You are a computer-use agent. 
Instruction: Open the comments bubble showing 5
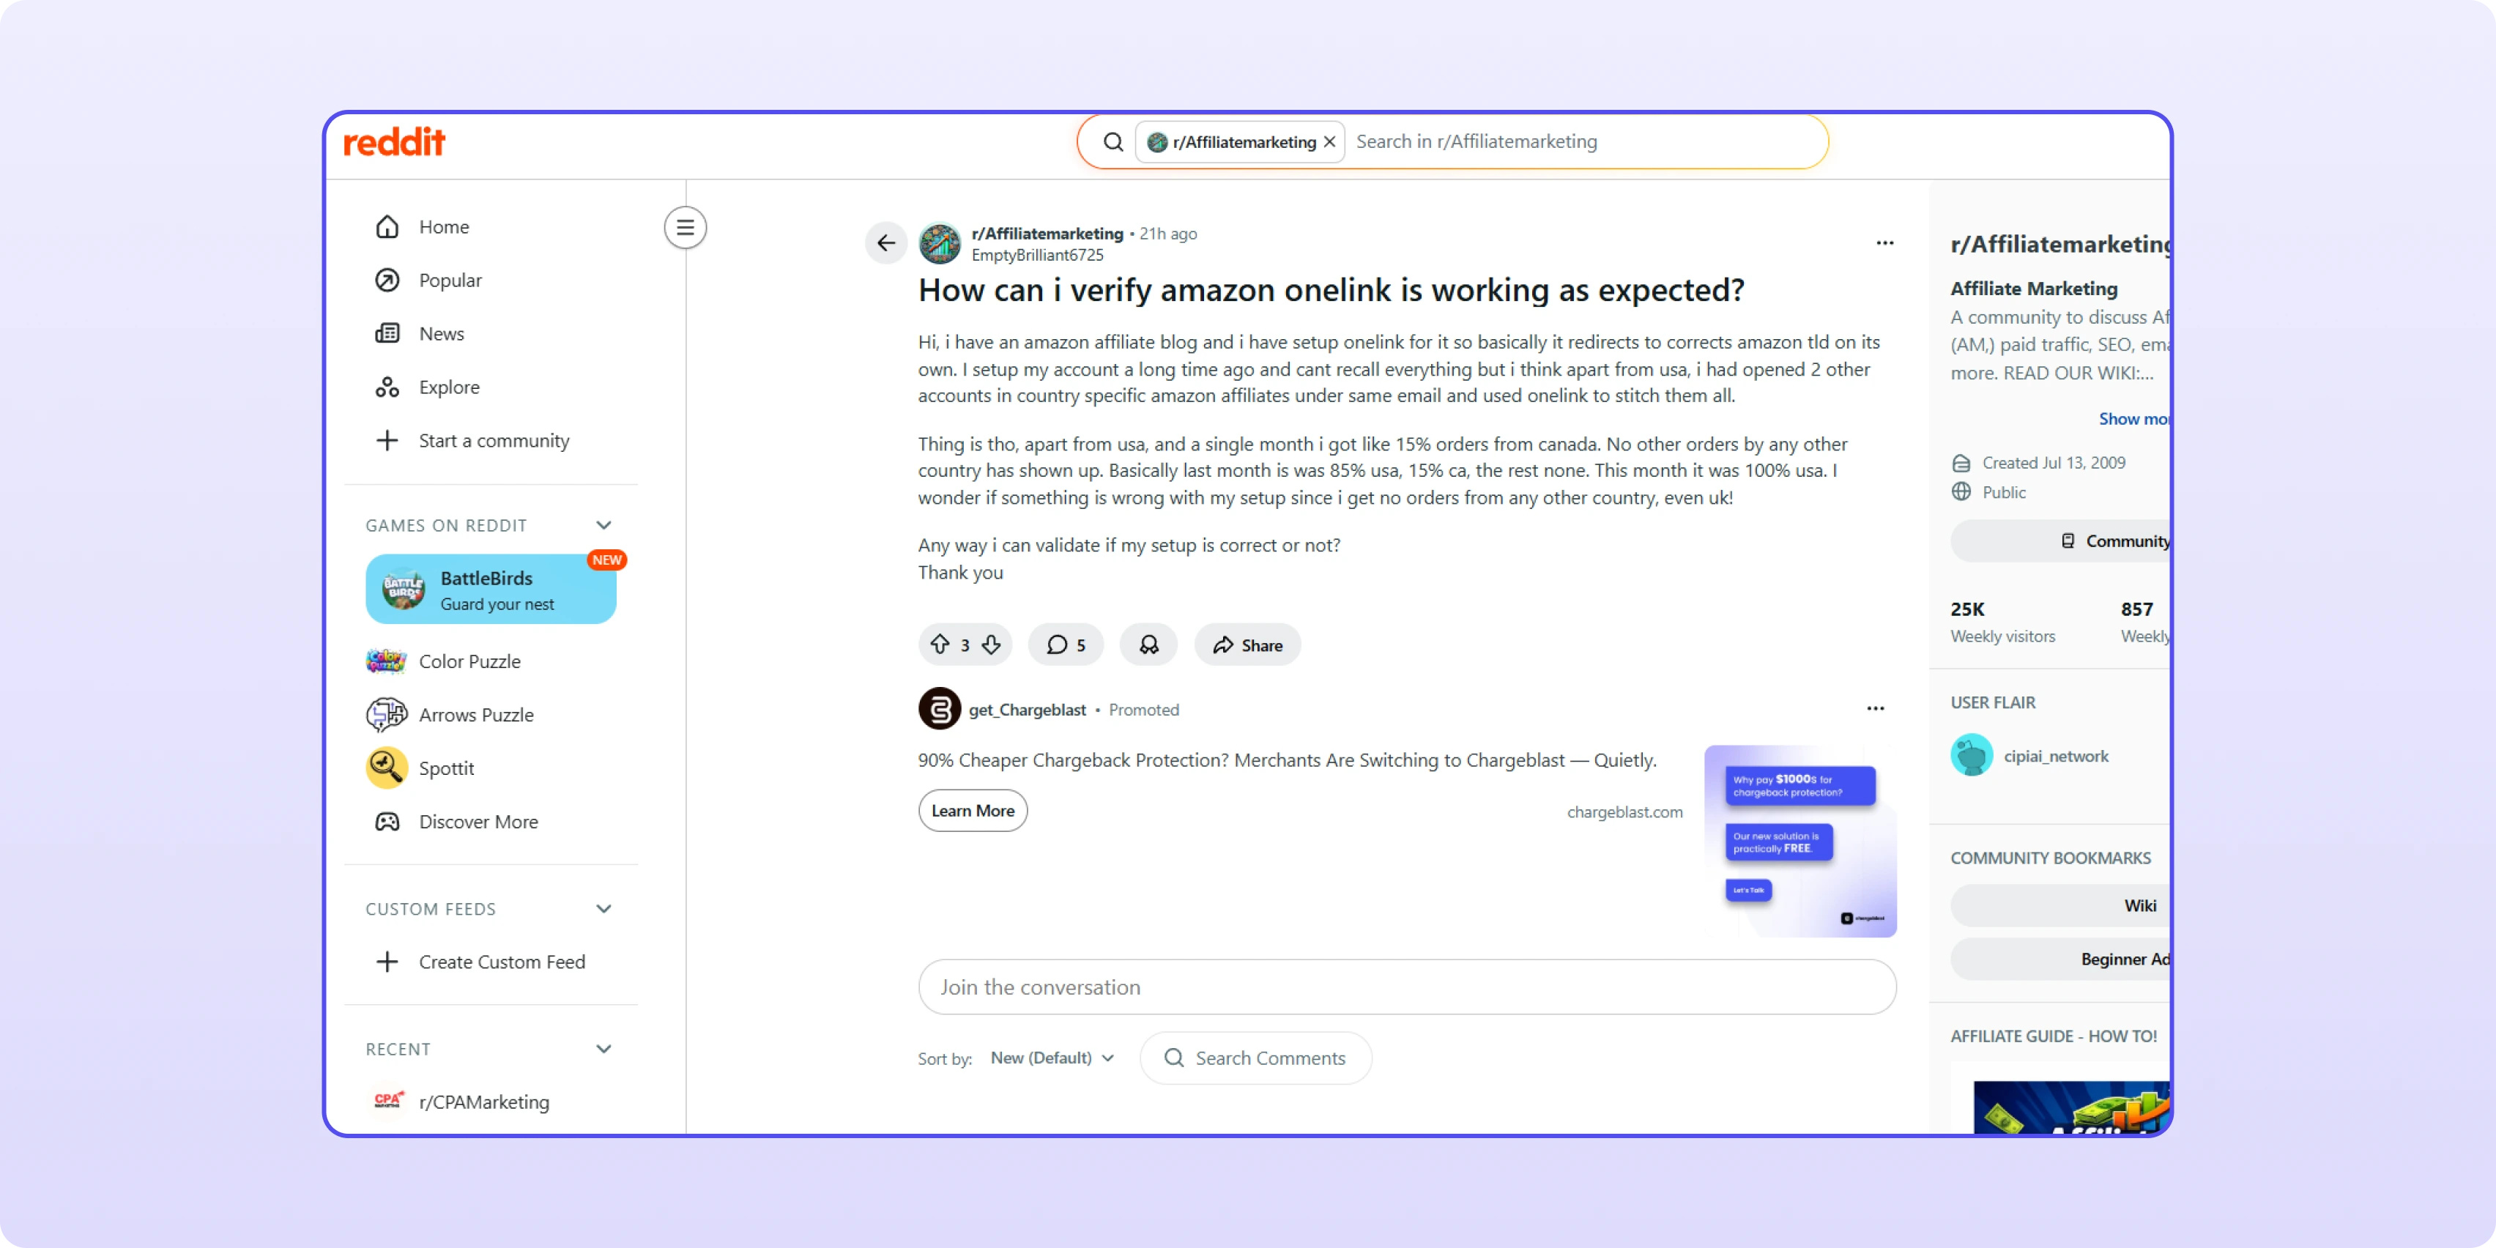pyautogui.click(x=1065, y=645)
